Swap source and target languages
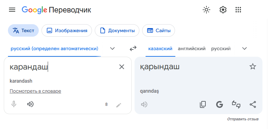The image size is (268, 129). (x=133, y=49)
